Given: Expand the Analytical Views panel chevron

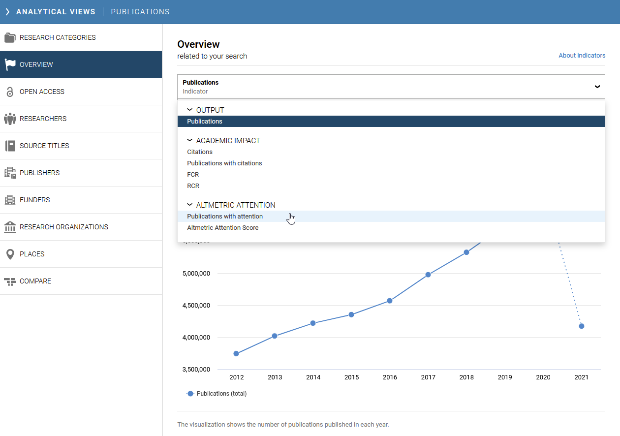Looking at the screenshot, I should (x=7, y=12).
